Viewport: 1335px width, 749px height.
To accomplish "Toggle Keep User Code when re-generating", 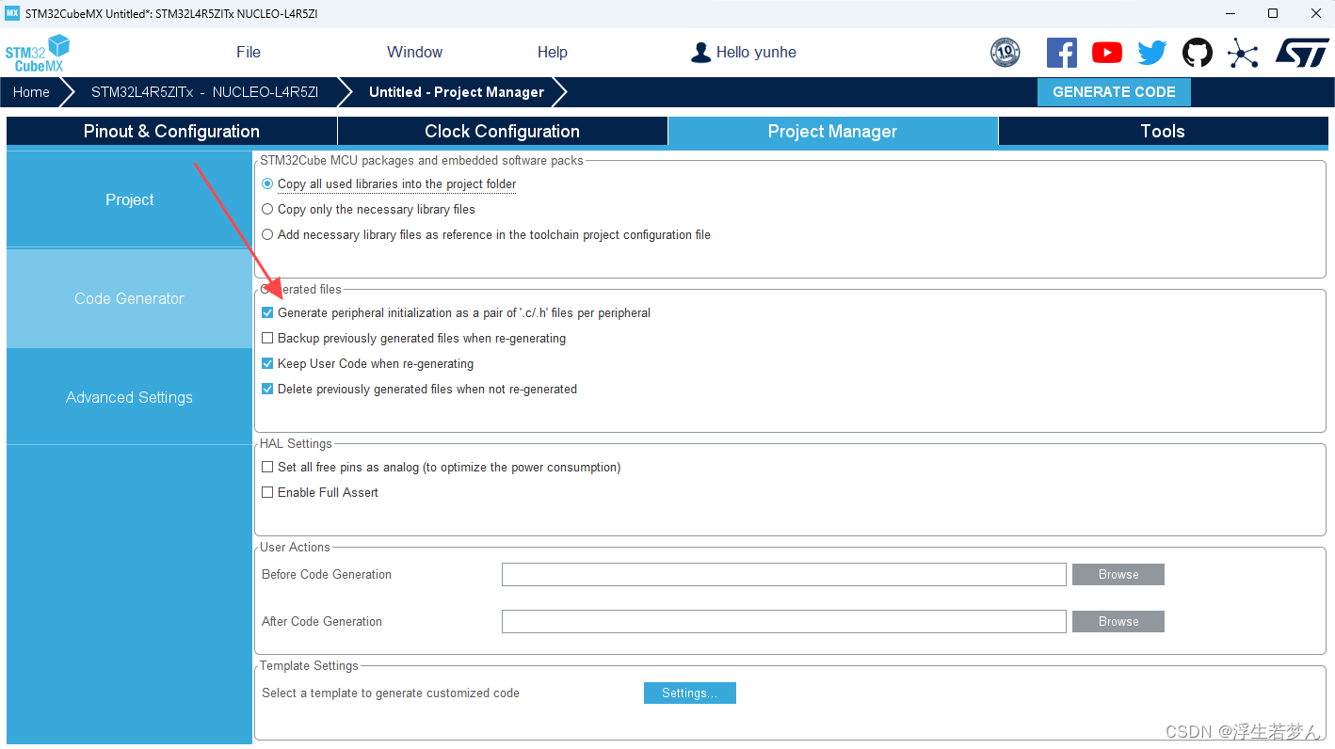I will tap(267, 364).
